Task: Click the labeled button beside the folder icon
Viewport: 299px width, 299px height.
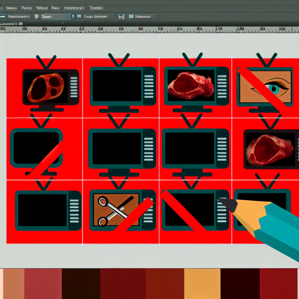Action: pos(145,17)
